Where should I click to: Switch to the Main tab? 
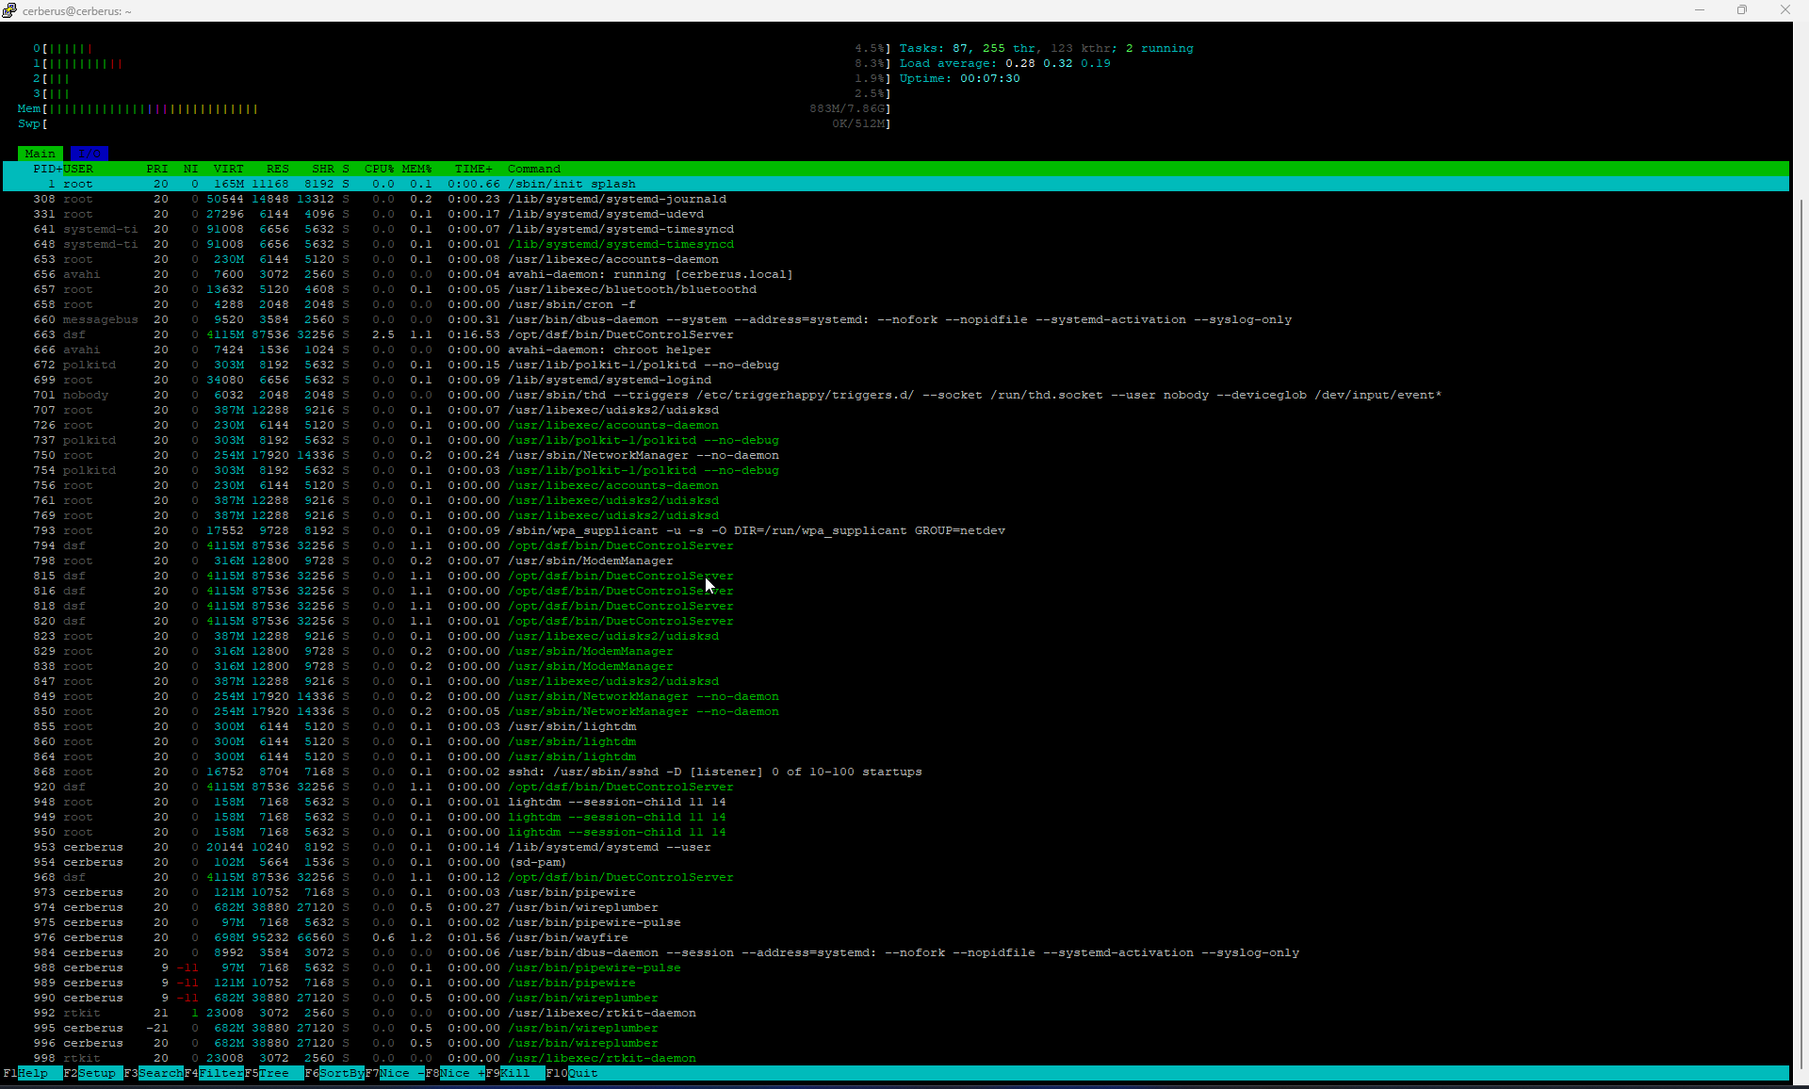tap(41, 154)
